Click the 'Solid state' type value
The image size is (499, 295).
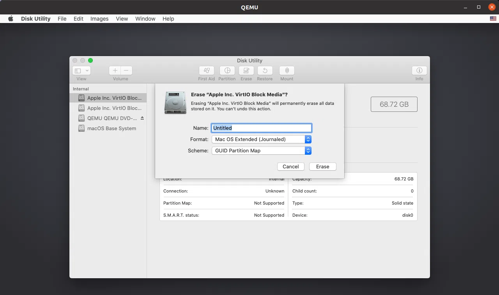click(x=402, y=203)
